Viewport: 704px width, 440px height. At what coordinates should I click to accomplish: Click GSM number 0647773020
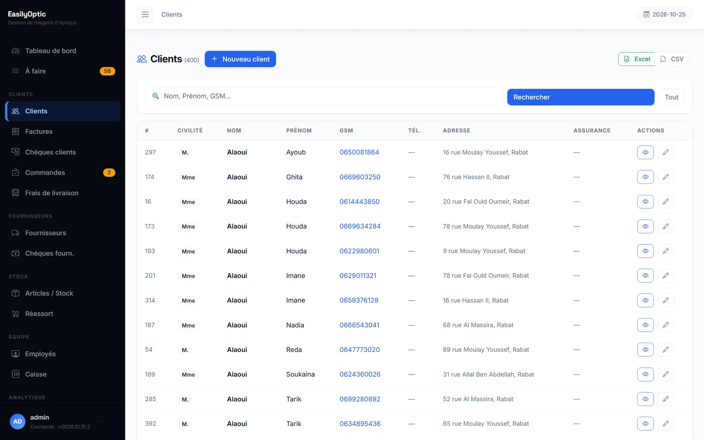[359, 349]
